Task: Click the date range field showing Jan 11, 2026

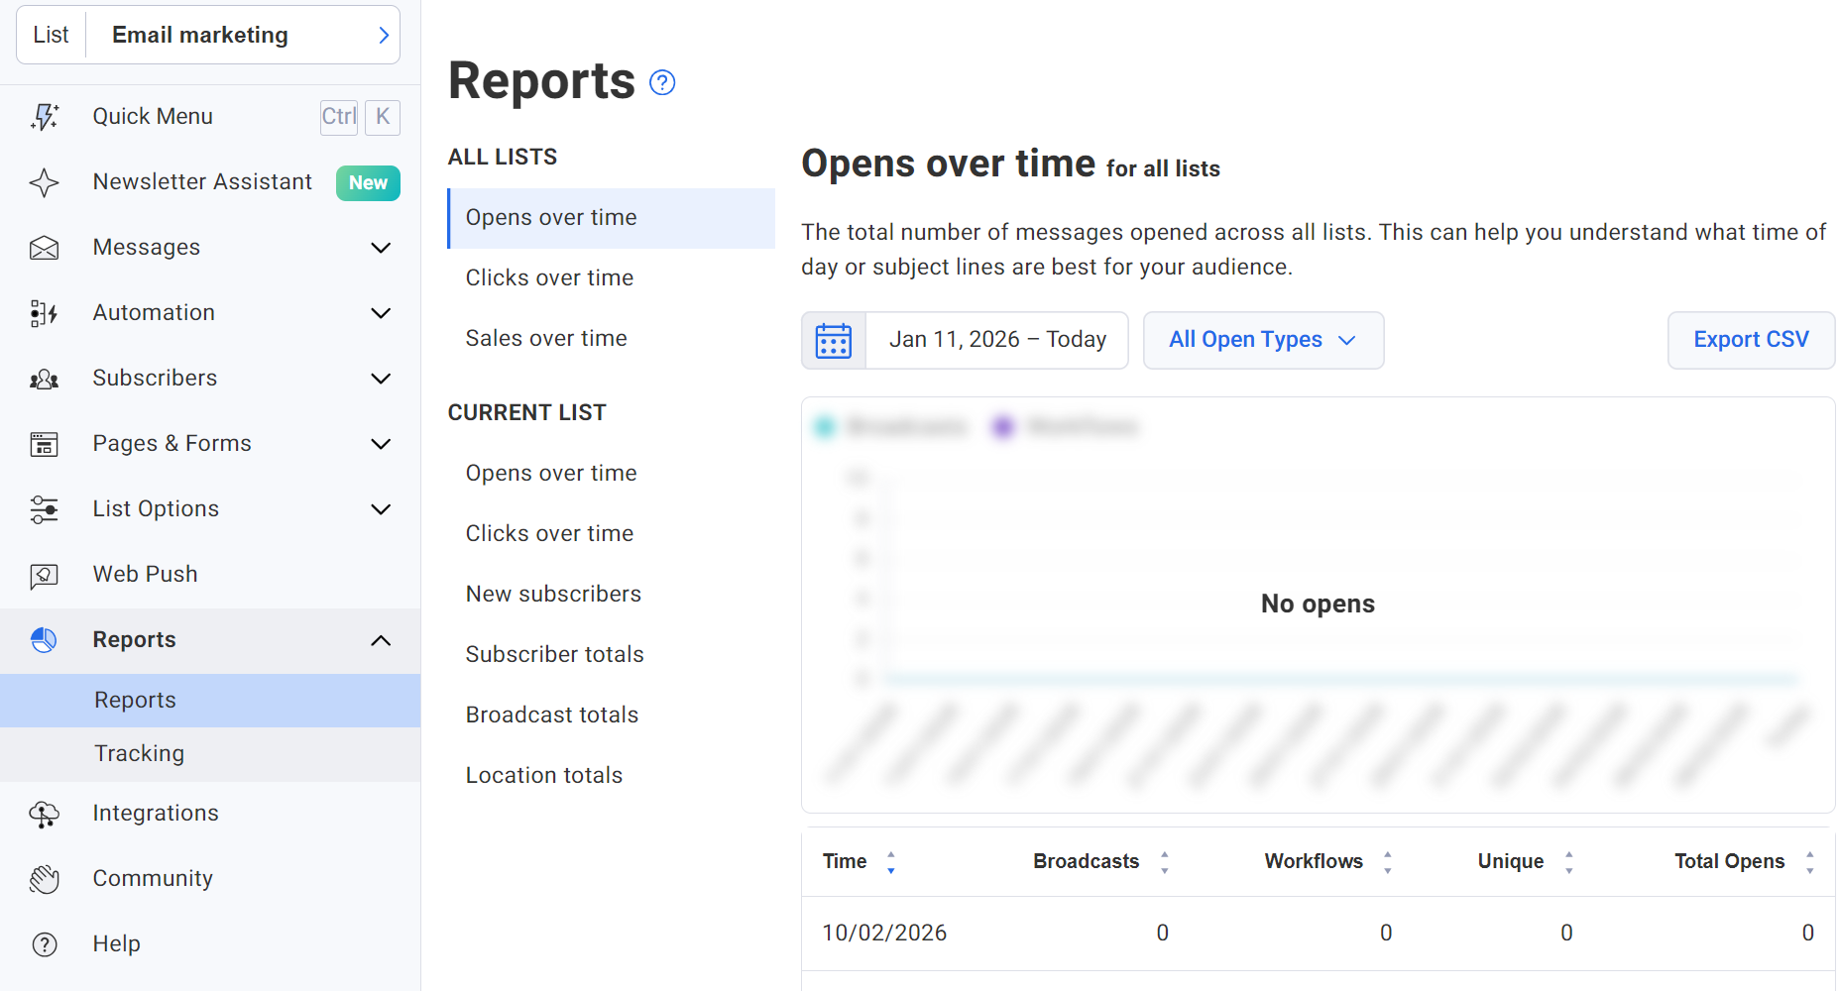Action: click(x=997, y=340)
